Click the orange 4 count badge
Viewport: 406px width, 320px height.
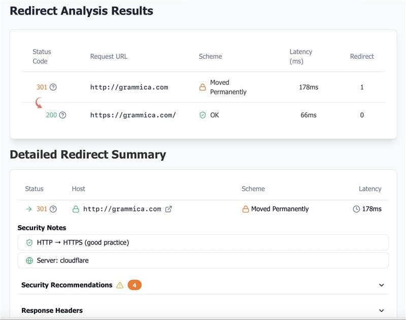point(133,285)
